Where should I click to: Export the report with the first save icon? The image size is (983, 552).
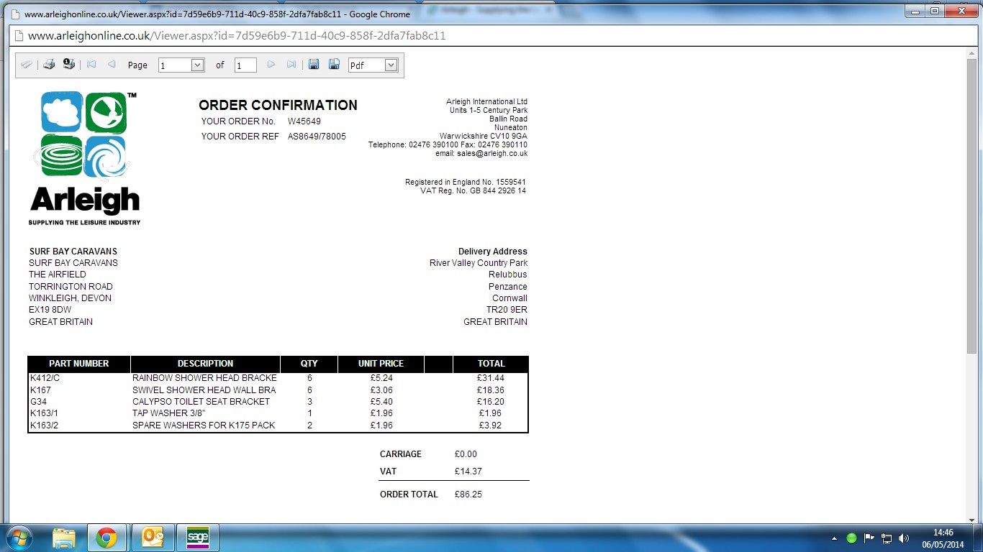314,65
